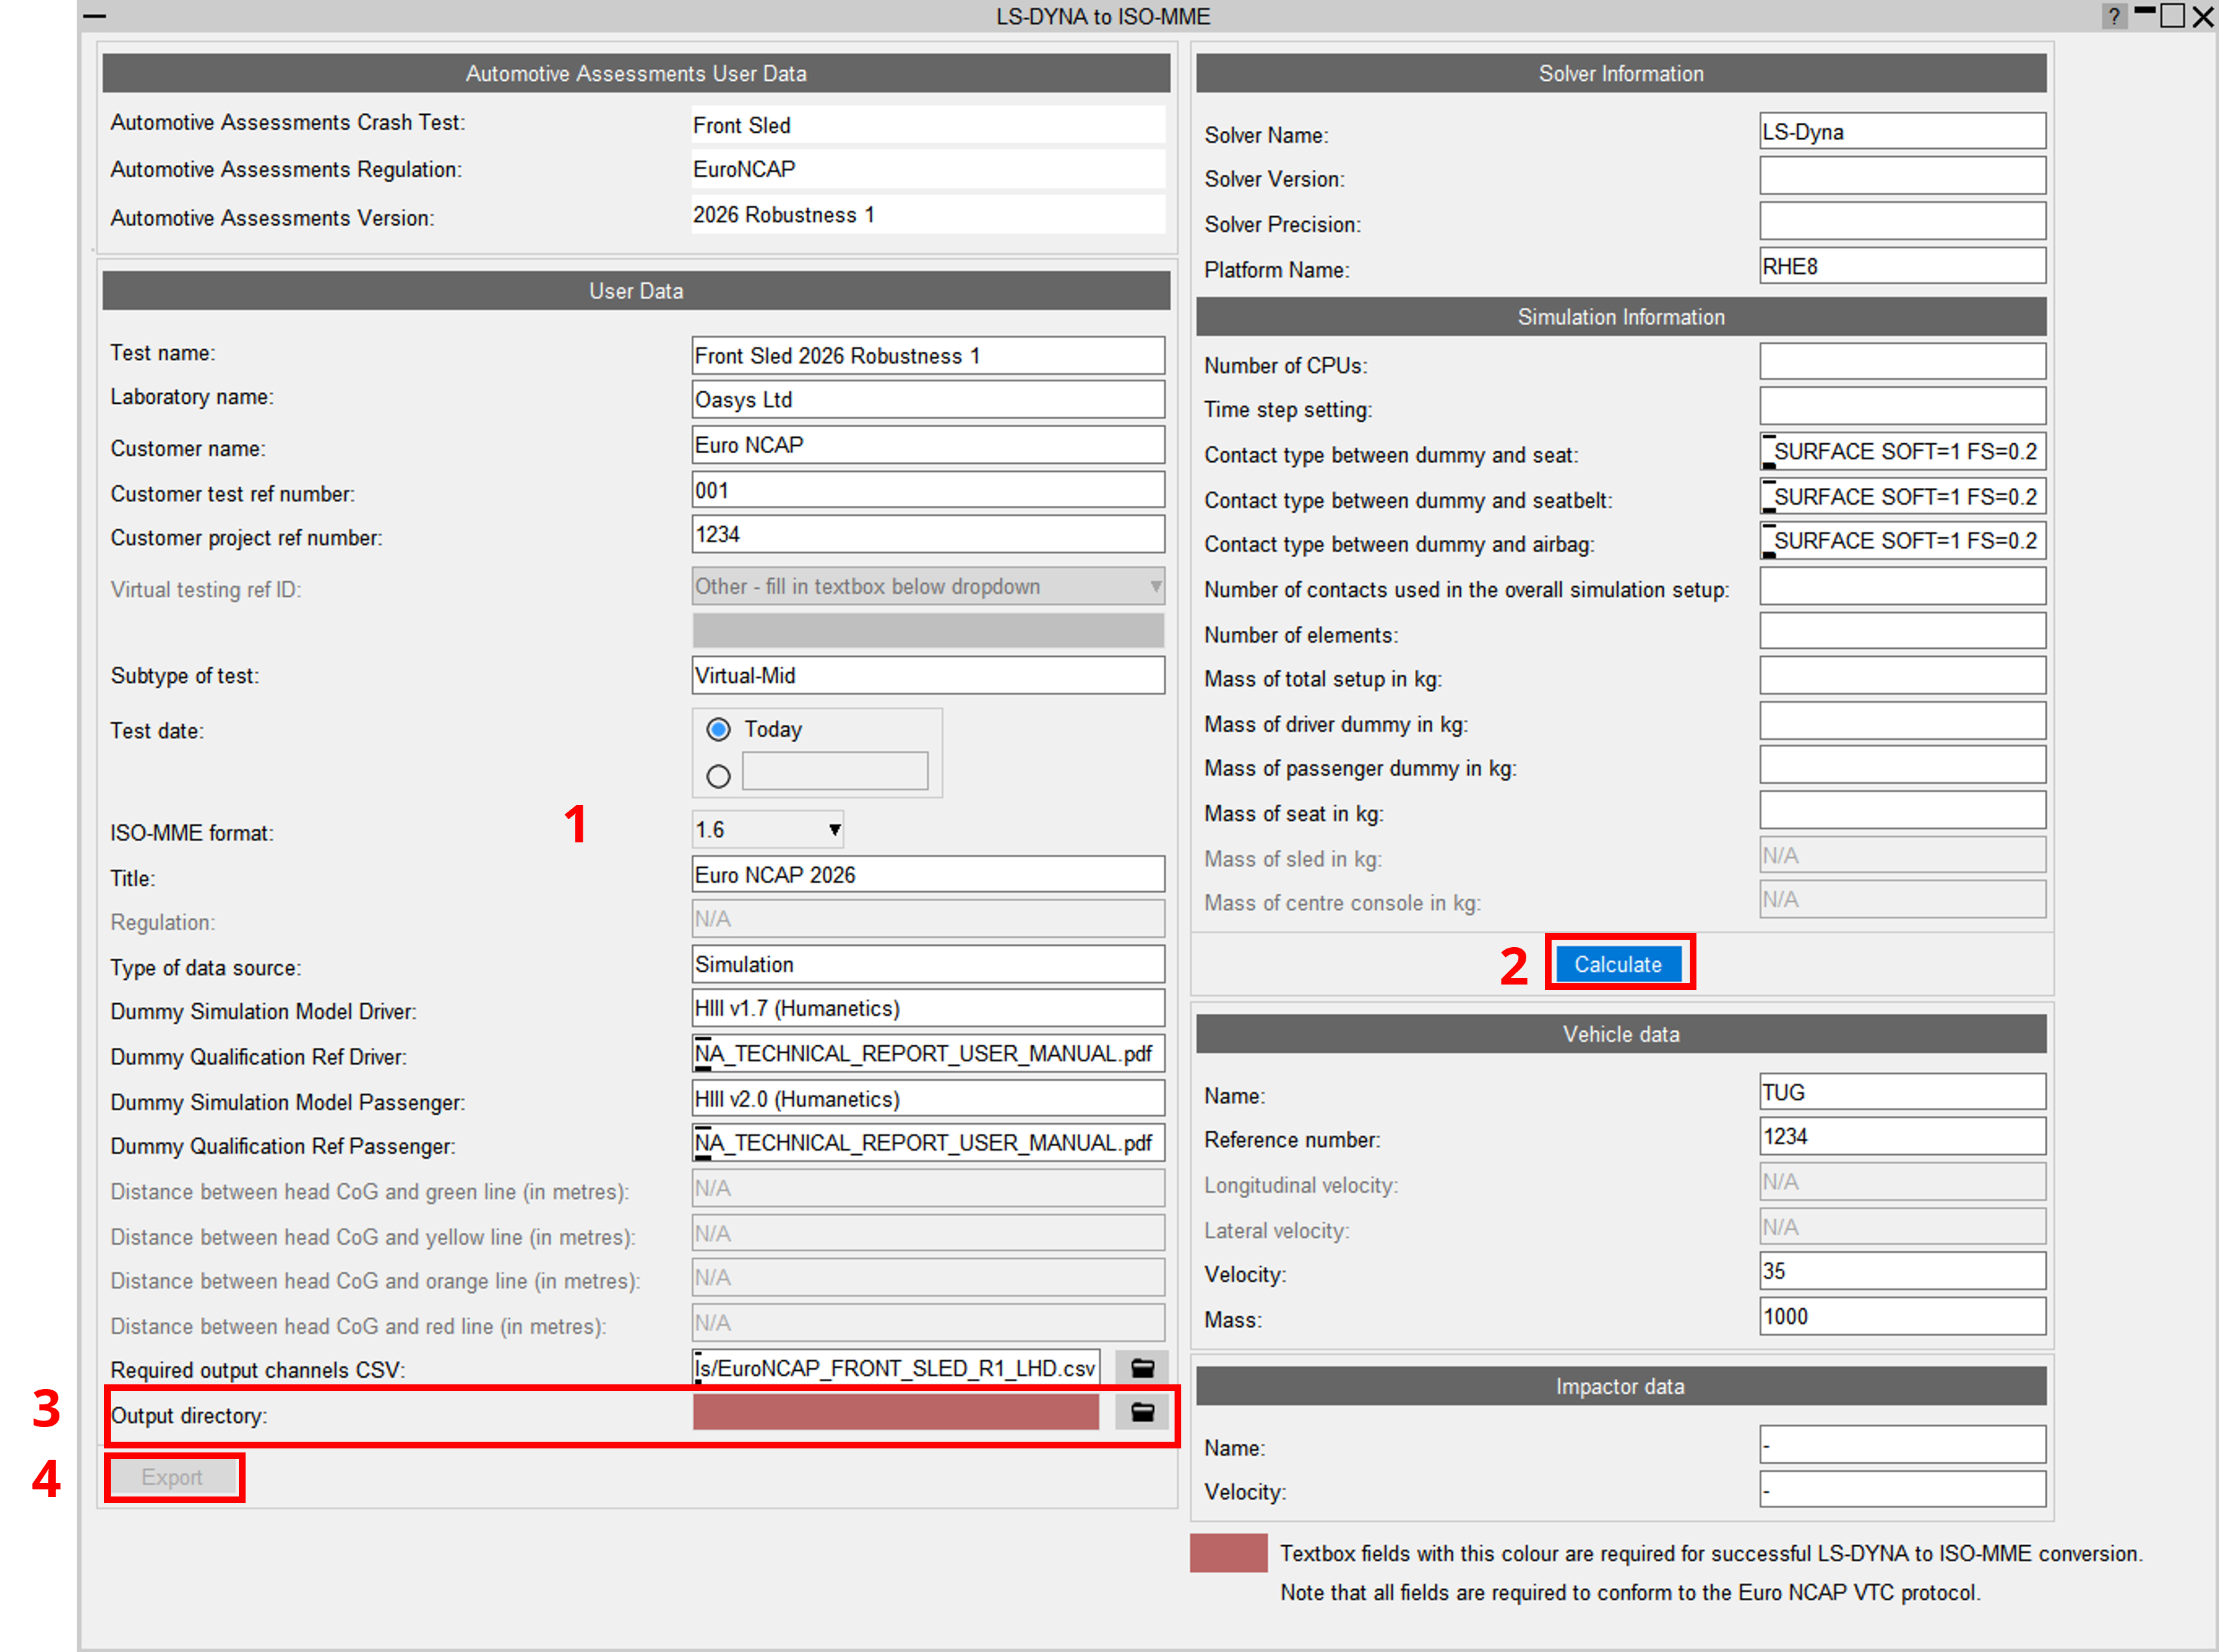Click the Type of data source field

click(x=928, y=964)
